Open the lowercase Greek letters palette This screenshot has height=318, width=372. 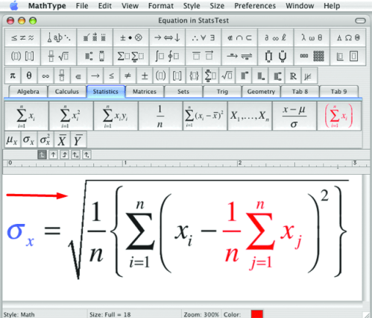click(x=312, y=37)
